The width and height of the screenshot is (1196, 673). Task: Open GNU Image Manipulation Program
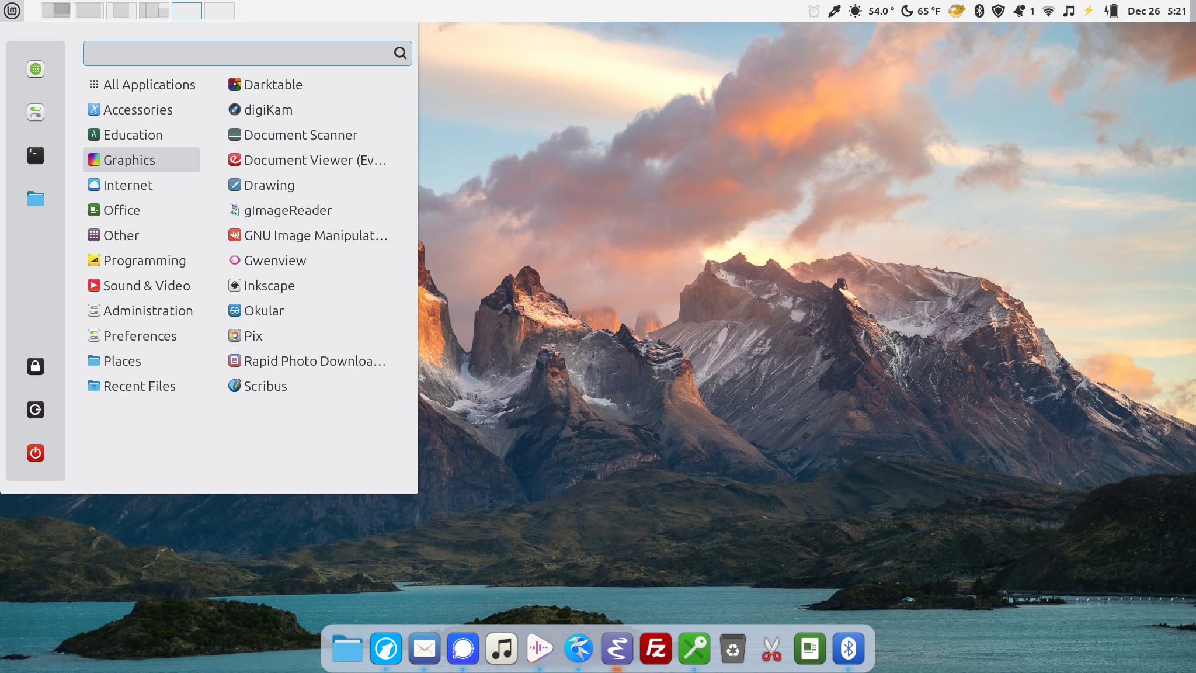coord(315,235)
